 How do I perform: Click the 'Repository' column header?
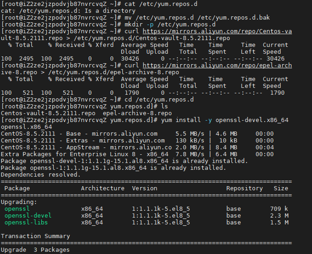point(245,188)
